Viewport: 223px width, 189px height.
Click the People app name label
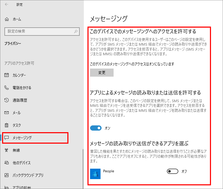[109, 171]
